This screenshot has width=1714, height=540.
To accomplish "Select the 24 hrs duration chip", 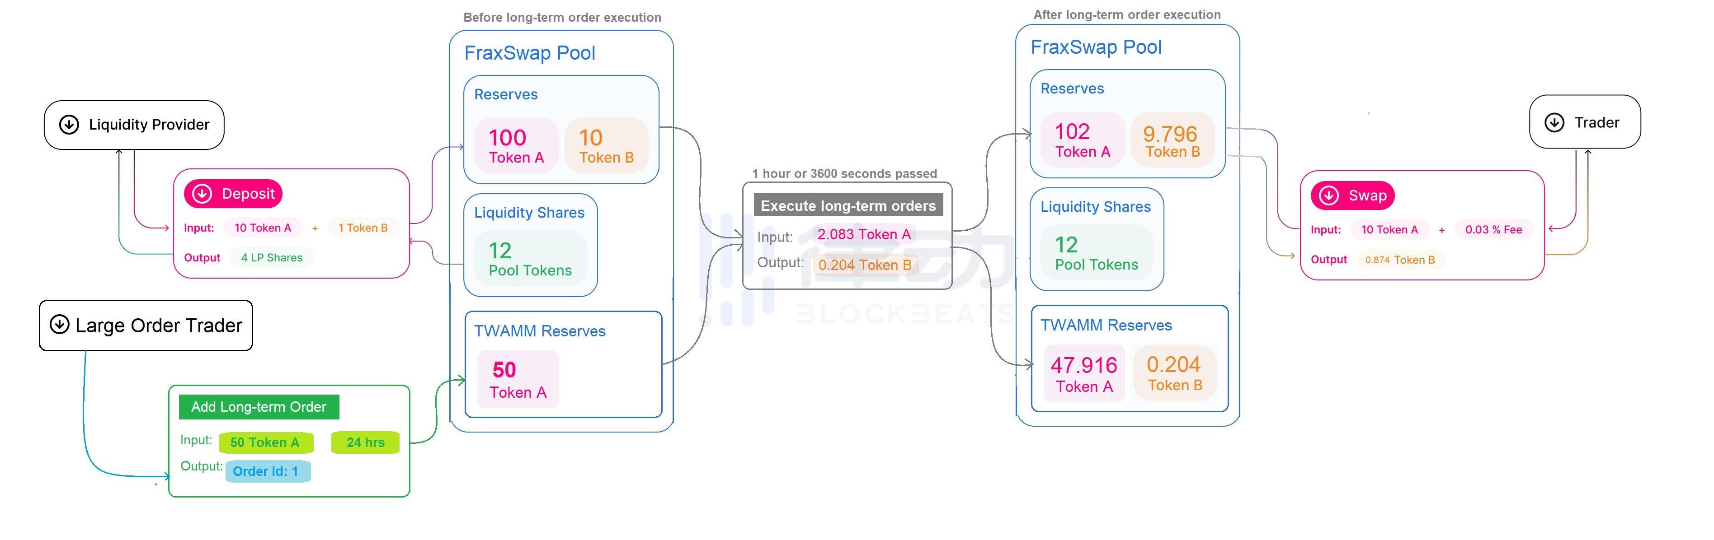I will coord(365,442).
